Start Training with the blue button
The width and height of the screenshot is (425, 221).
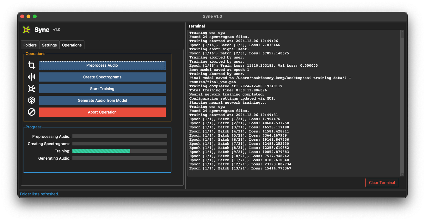tap(102, 89)
